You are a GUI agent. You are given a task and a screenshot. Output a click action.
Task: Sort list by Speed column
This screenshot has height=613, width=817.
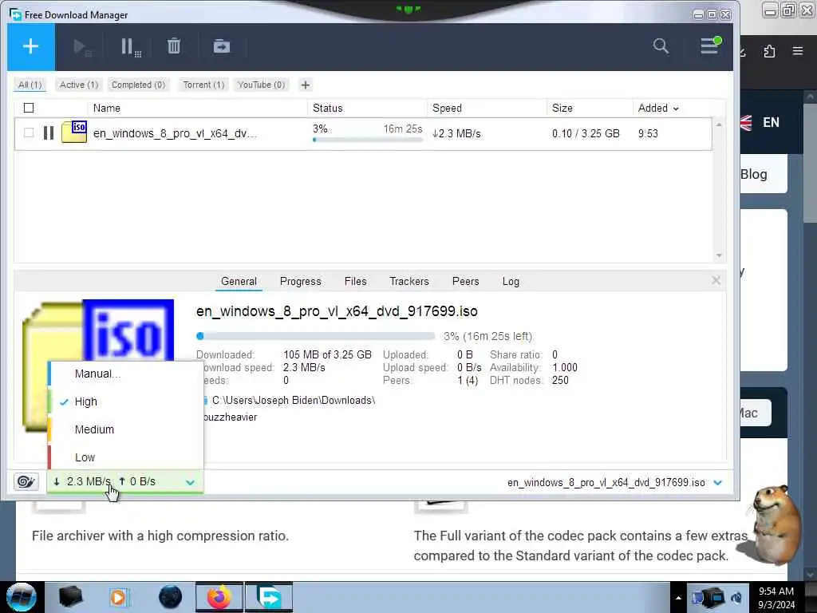click(447, 108)
